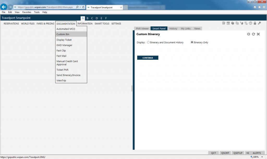Screen dimensions: 267x159
Task: Click the browser back arrow button
Action: (x=4, y=7)
